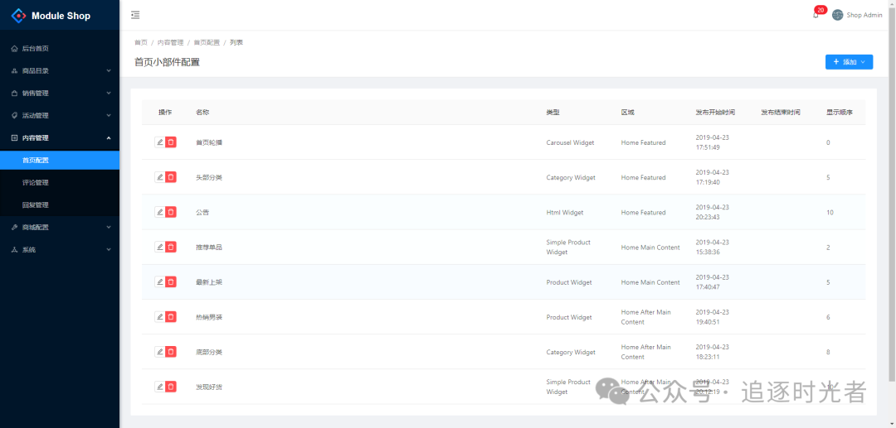Click the Module Shop title text

61,16
